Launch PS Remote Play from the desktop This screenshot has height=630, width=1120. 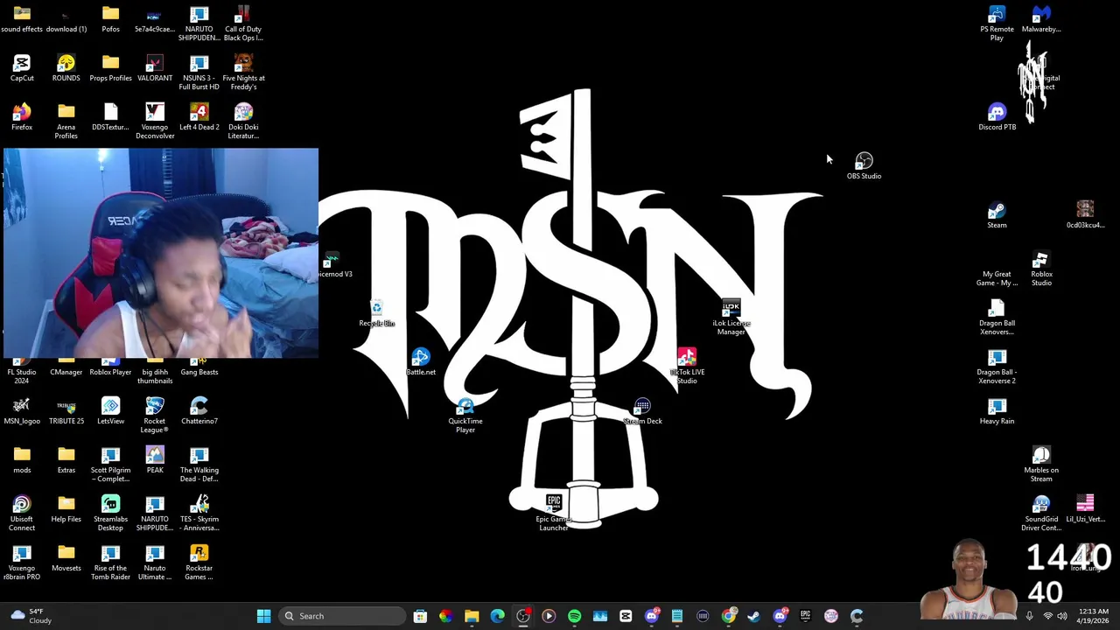coord(997,23)
